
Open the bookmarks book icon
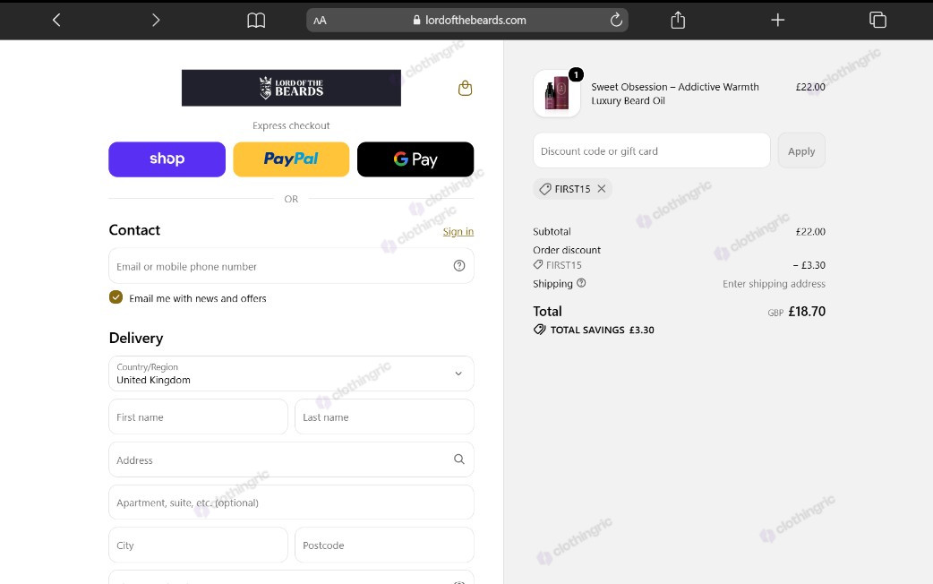256,21
